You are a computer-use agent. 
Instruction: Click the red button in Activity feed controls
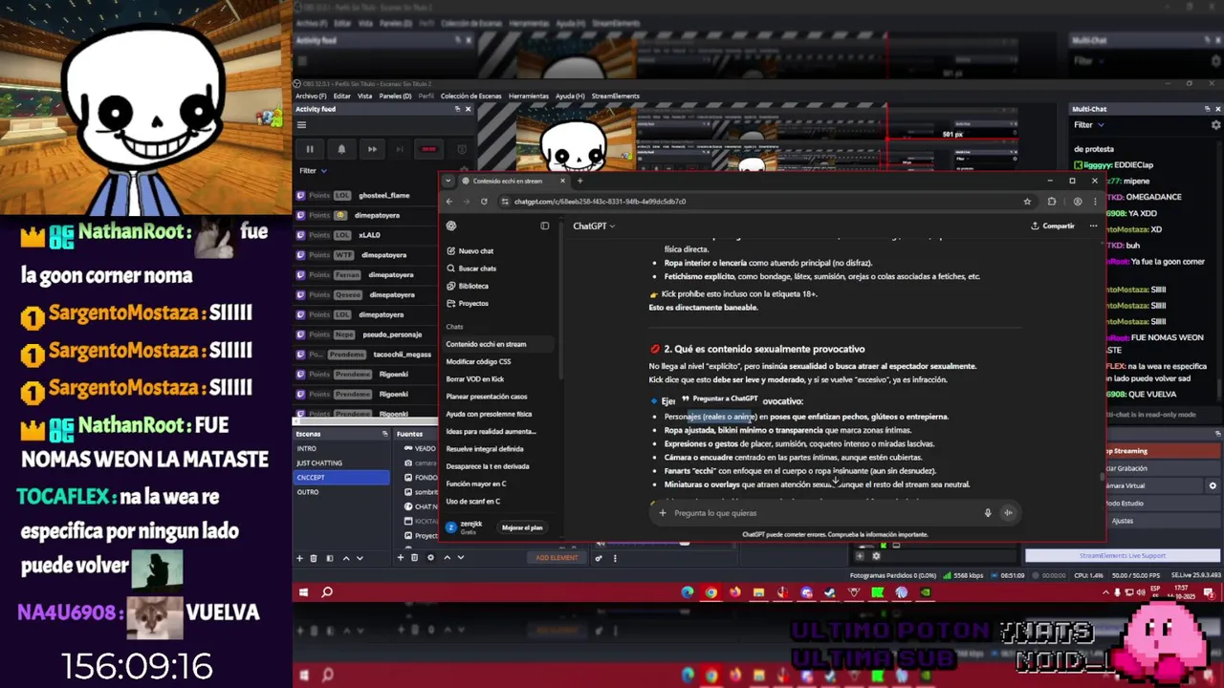429,149
